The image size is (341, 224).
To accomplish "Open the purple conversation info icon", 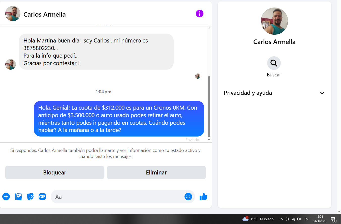I will click(x=199, y=14).
